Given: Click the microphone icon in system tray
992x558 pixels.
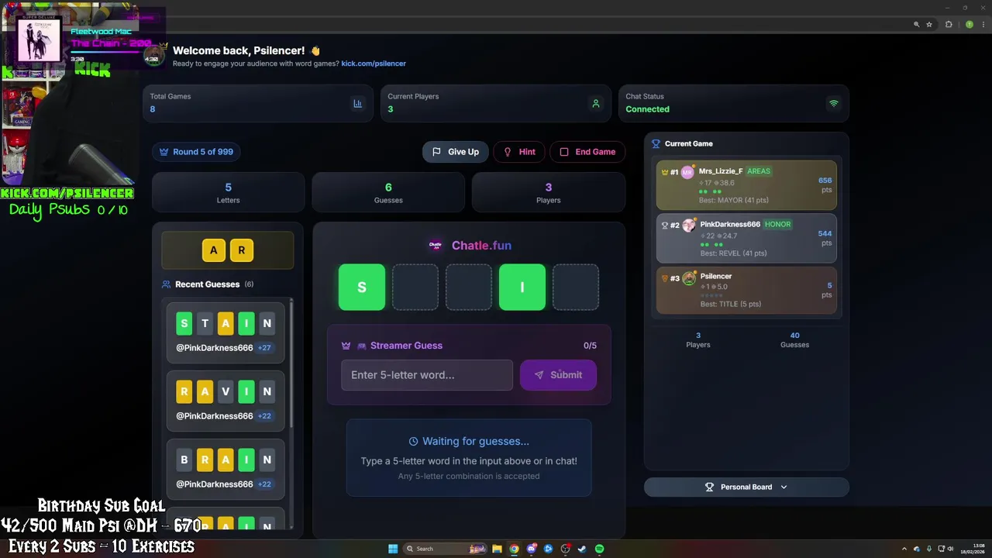Looking at the screenshot, I should (x=929, y=549).
